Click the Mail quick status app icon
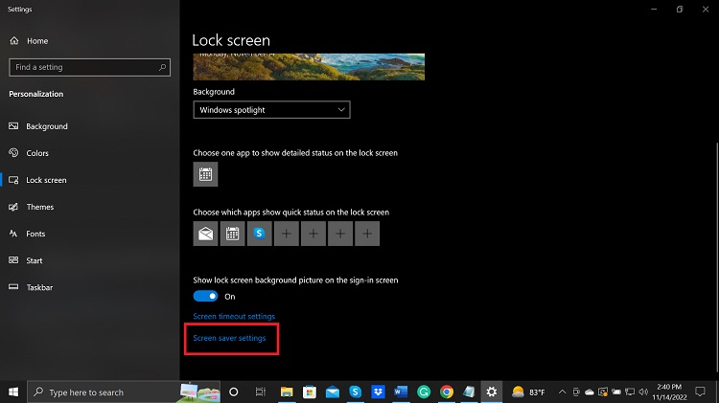Image resolution: width=719 pixels, height=403 pixels. (205, 233)
